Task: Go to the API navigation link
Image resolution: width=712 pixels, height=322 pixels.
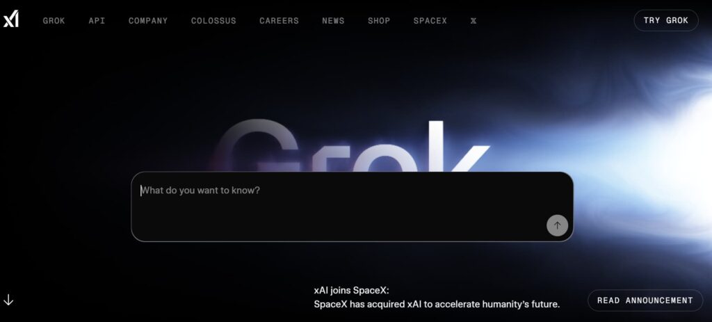Action: pyautogui.click(x=97, y=21)
